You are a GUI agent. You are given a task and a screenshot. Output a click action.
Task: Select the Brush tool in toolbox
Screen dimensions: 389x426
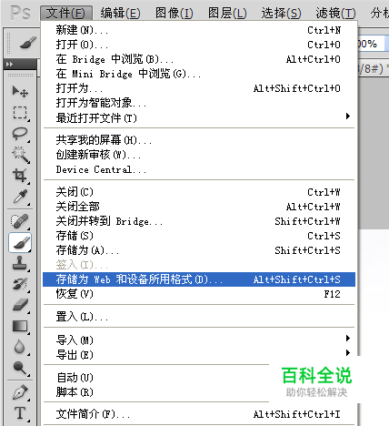(x=20, y=242)
